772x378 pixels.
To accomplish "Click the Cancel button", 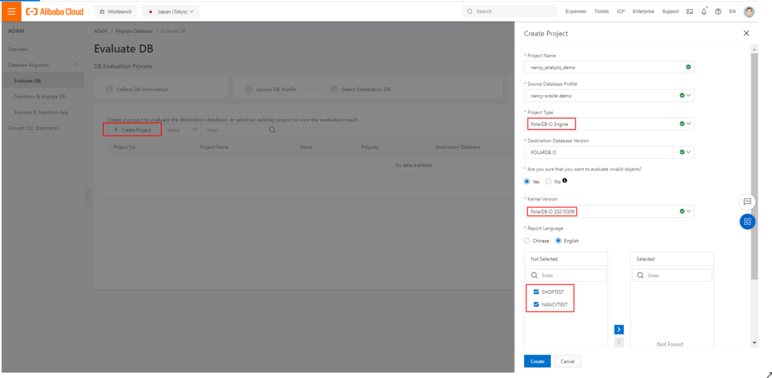I will 567,361.
